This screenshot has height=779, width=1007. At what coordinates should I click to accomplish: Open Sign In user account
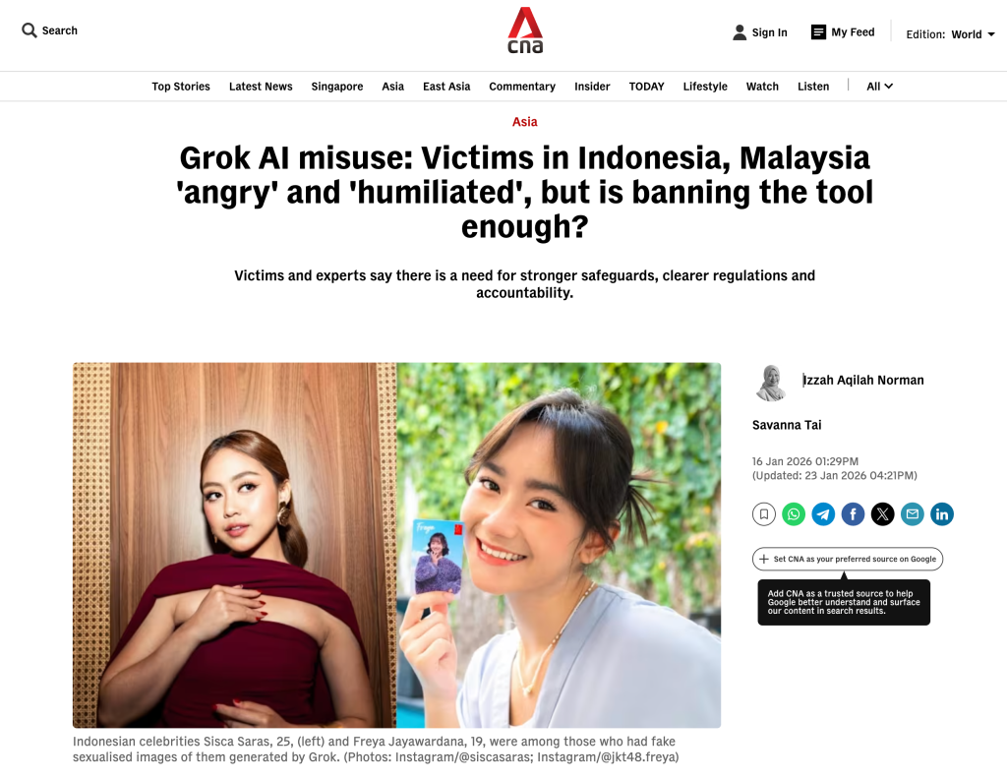[760, 32]
